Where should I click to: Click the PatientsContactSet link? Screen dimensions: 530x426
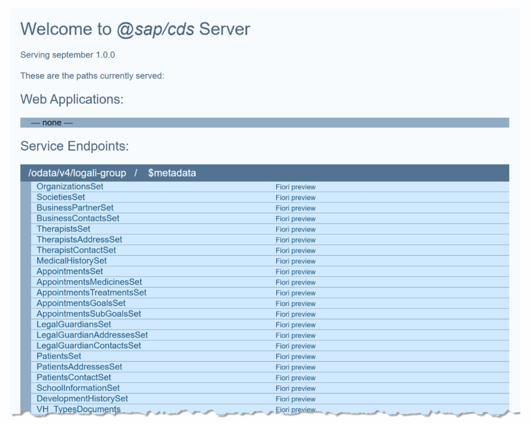tap(74, 377)
